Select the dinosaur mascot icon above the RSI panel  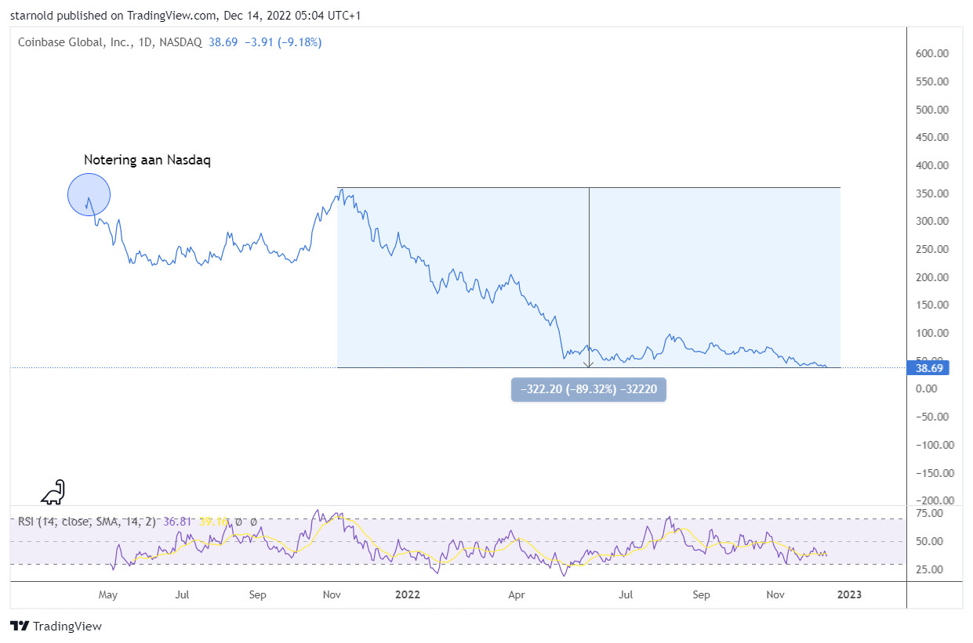tap(52, 491)
